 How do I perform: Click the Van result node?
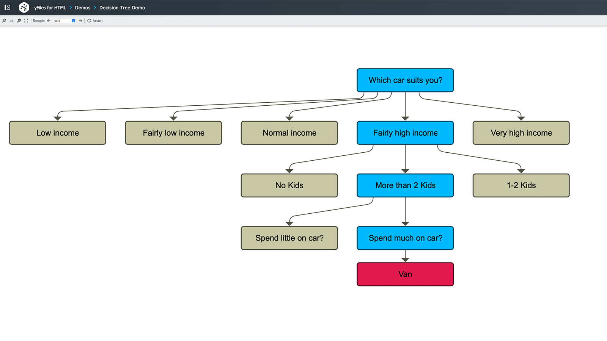coord(405,274)
